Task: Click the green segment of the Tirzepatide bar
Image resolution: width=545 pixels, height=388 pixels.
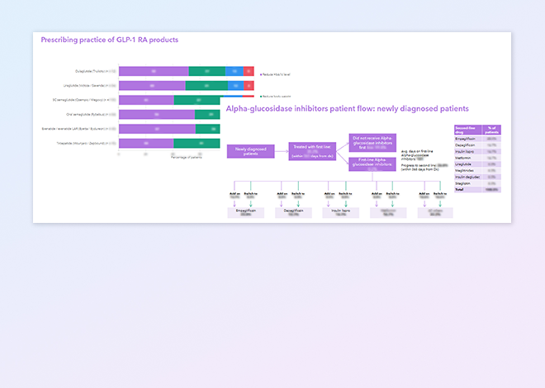Action: [x=197, y=143]
